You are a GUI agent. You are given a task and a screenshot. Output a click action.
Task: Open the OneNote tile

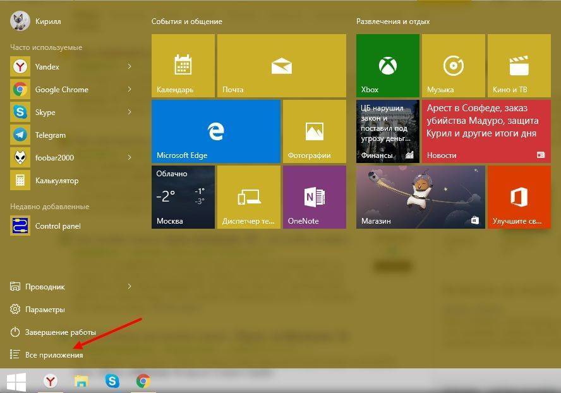tap(314, 196)
